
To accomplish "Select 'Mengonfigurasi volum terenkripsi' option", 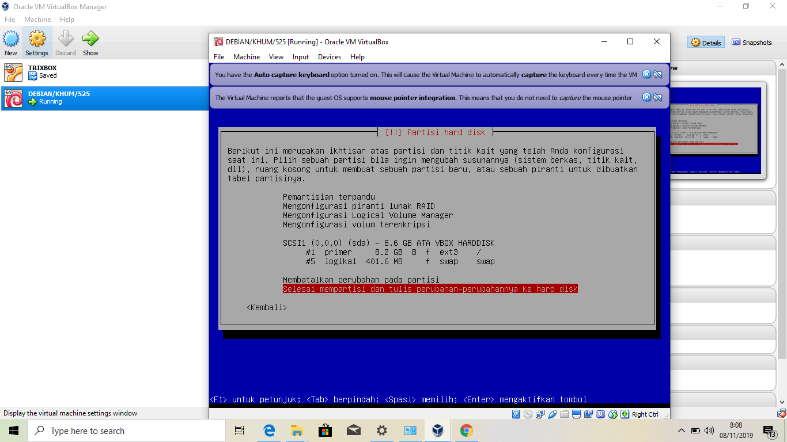I will (357, 224).
